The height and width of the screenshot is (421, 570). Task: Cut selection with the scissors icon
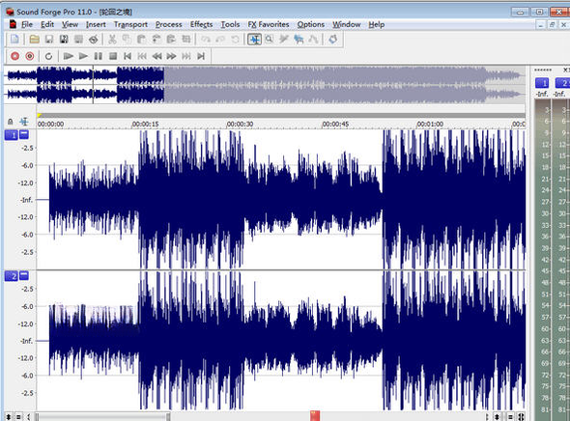pyautogui.click(x=112, y=39)
